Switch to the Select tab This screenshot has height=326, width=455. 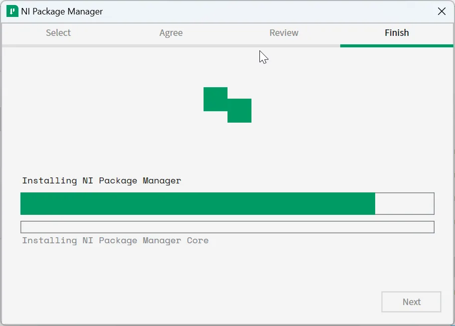[x=58, y=33]
